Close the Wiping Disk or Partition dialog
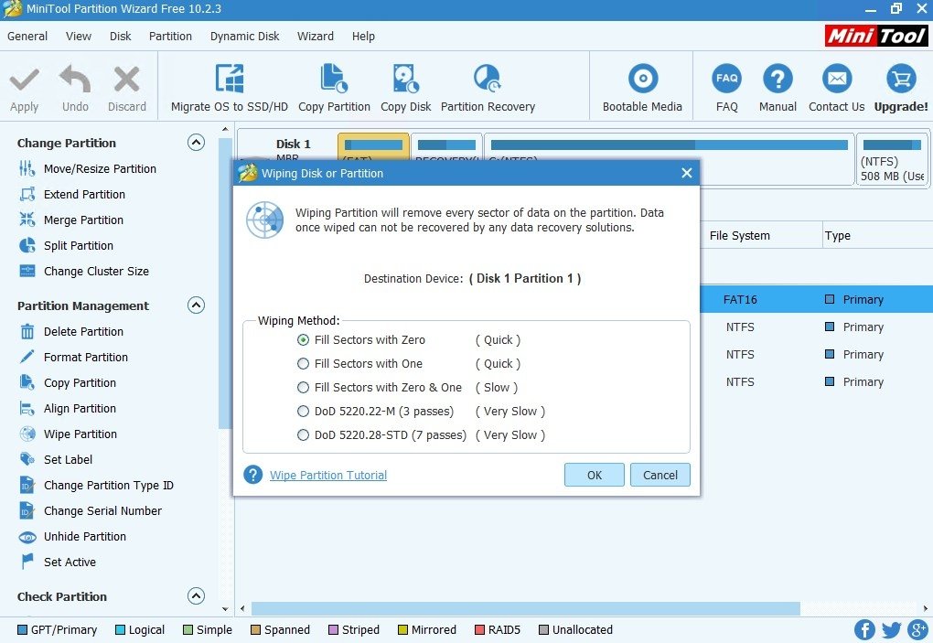Viewport: 933px width, 643px height. pos(687,173)
